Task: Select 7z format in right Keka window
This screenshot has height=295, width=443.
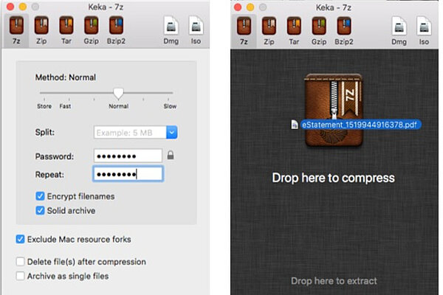Action: [x=244, y=31]
